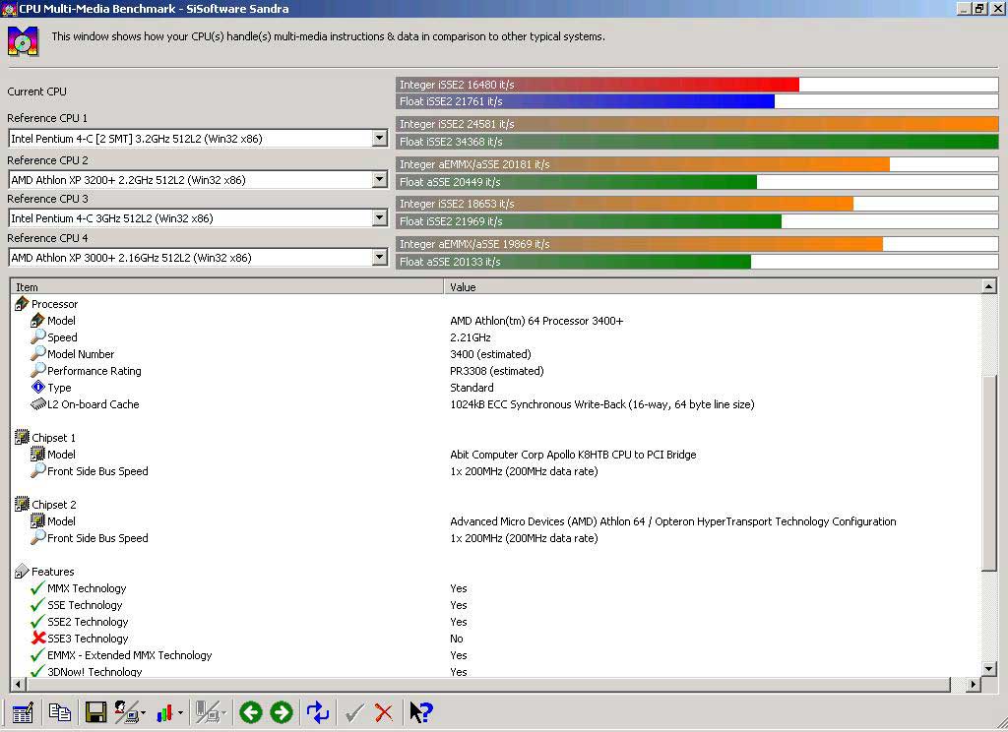Image resolution: width=1008 pixels, height=732 pixels.
Task: Click the horizontal scrollbar right arrow
Action: (x=974, y=685)
